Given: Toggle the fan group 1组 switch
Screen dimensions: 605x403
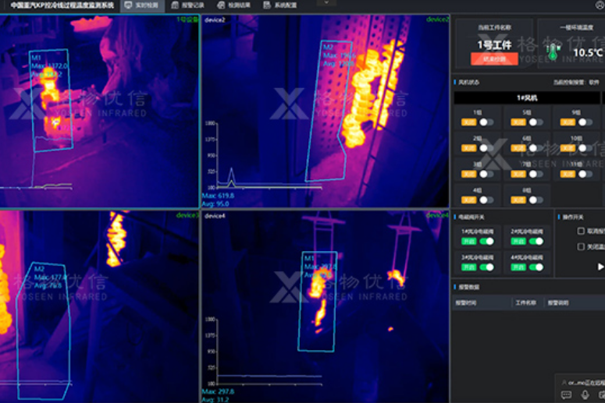Looking at the screenshot, I should pyautogui.click(x=487, y=122).
